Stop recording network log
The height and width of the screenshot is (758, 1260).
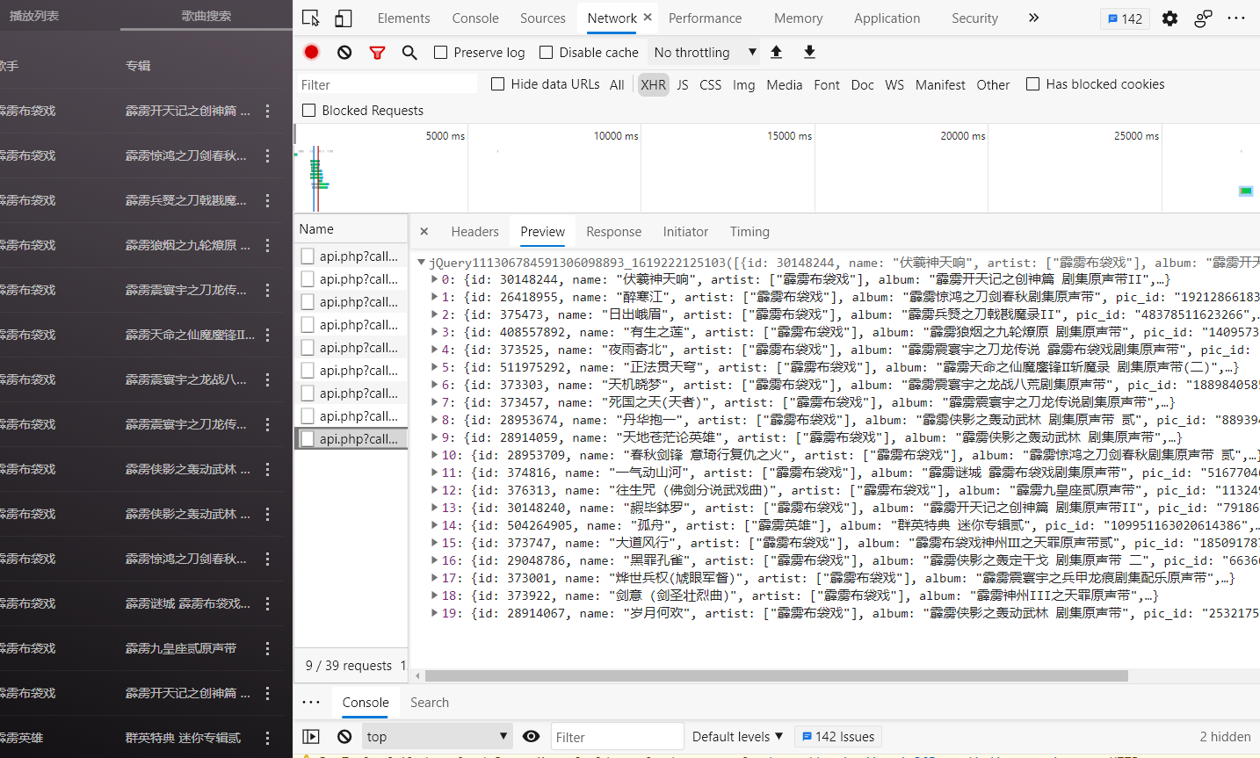point(311,52)
